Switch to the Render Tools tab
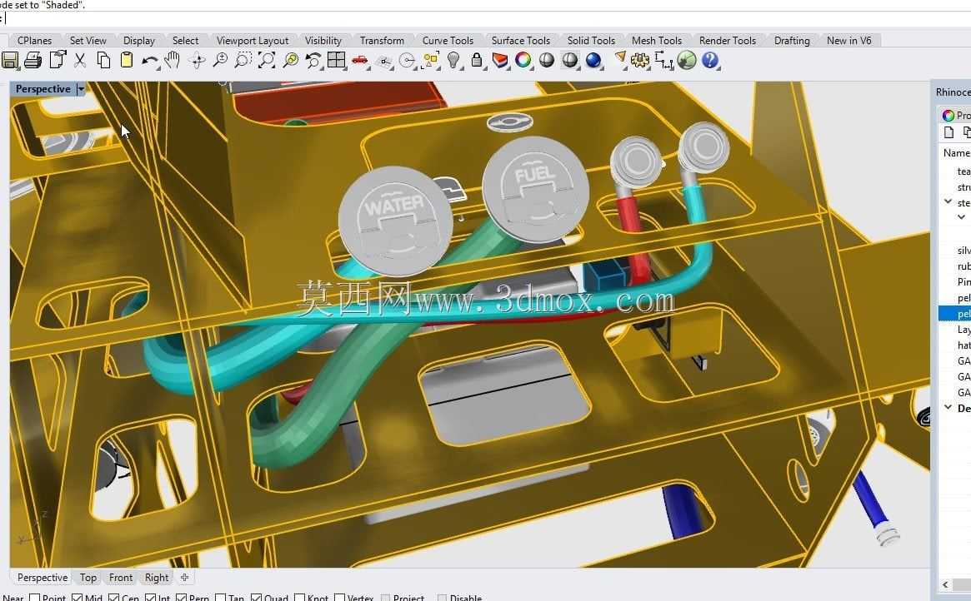Viewport: 971px width, 601px height. tap(727, 40)
